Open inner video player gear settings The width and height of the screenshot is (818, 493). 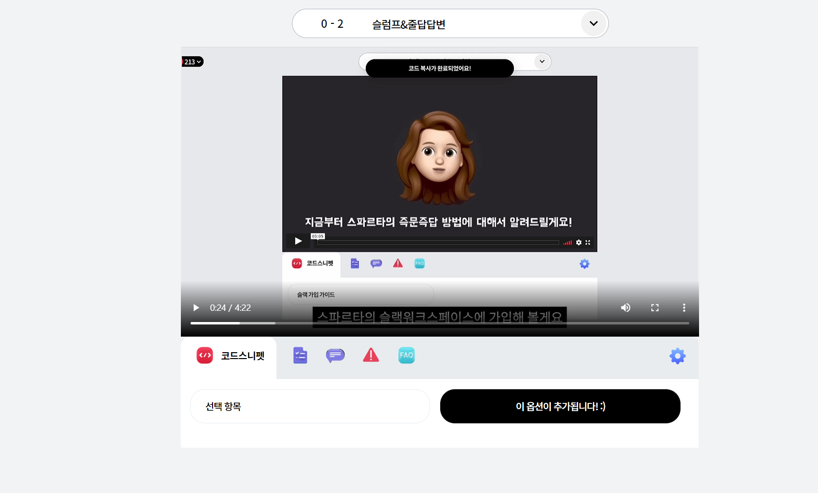point(579,242)
